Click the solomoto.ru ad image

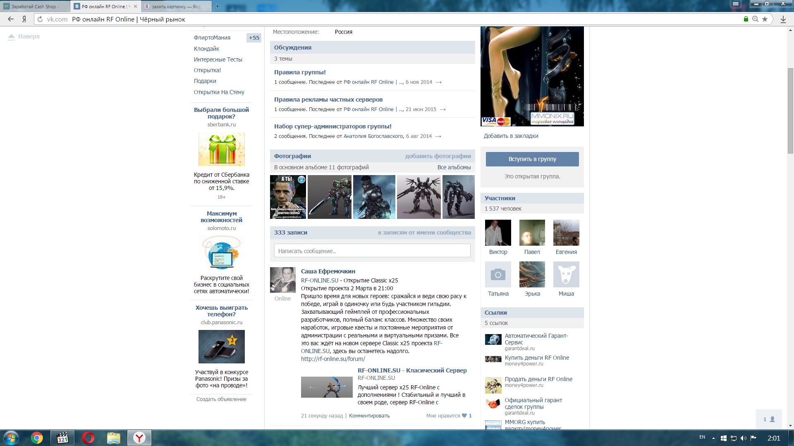pyautogui.click(x=222, y=253)
